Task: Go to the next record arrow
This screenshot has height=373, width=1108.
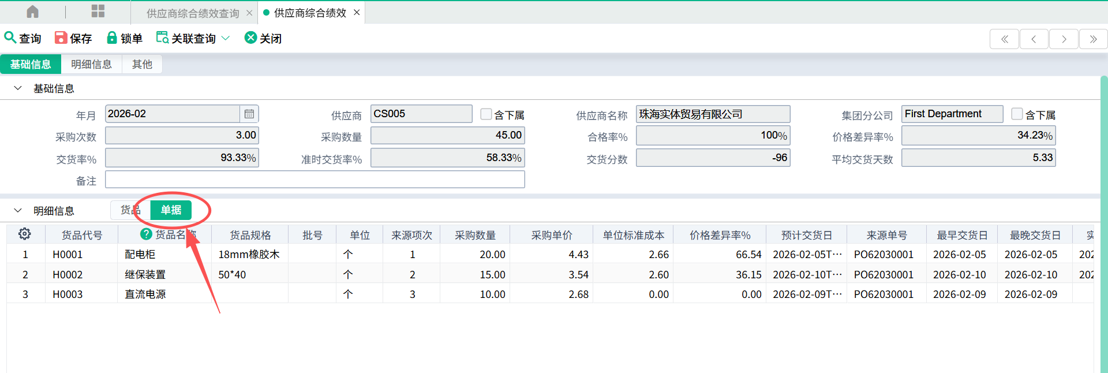Action: point(1064,39)
